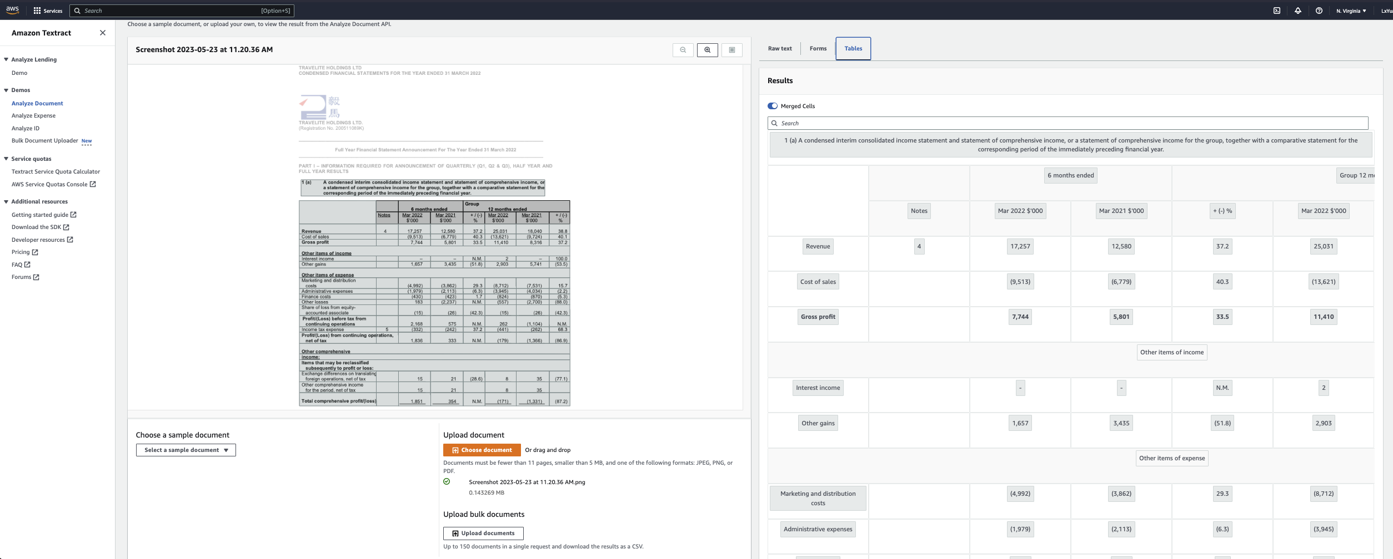Click the fit-to-view document icon
Viewport: 1393px width, 559px height.
tap(731, 50)
